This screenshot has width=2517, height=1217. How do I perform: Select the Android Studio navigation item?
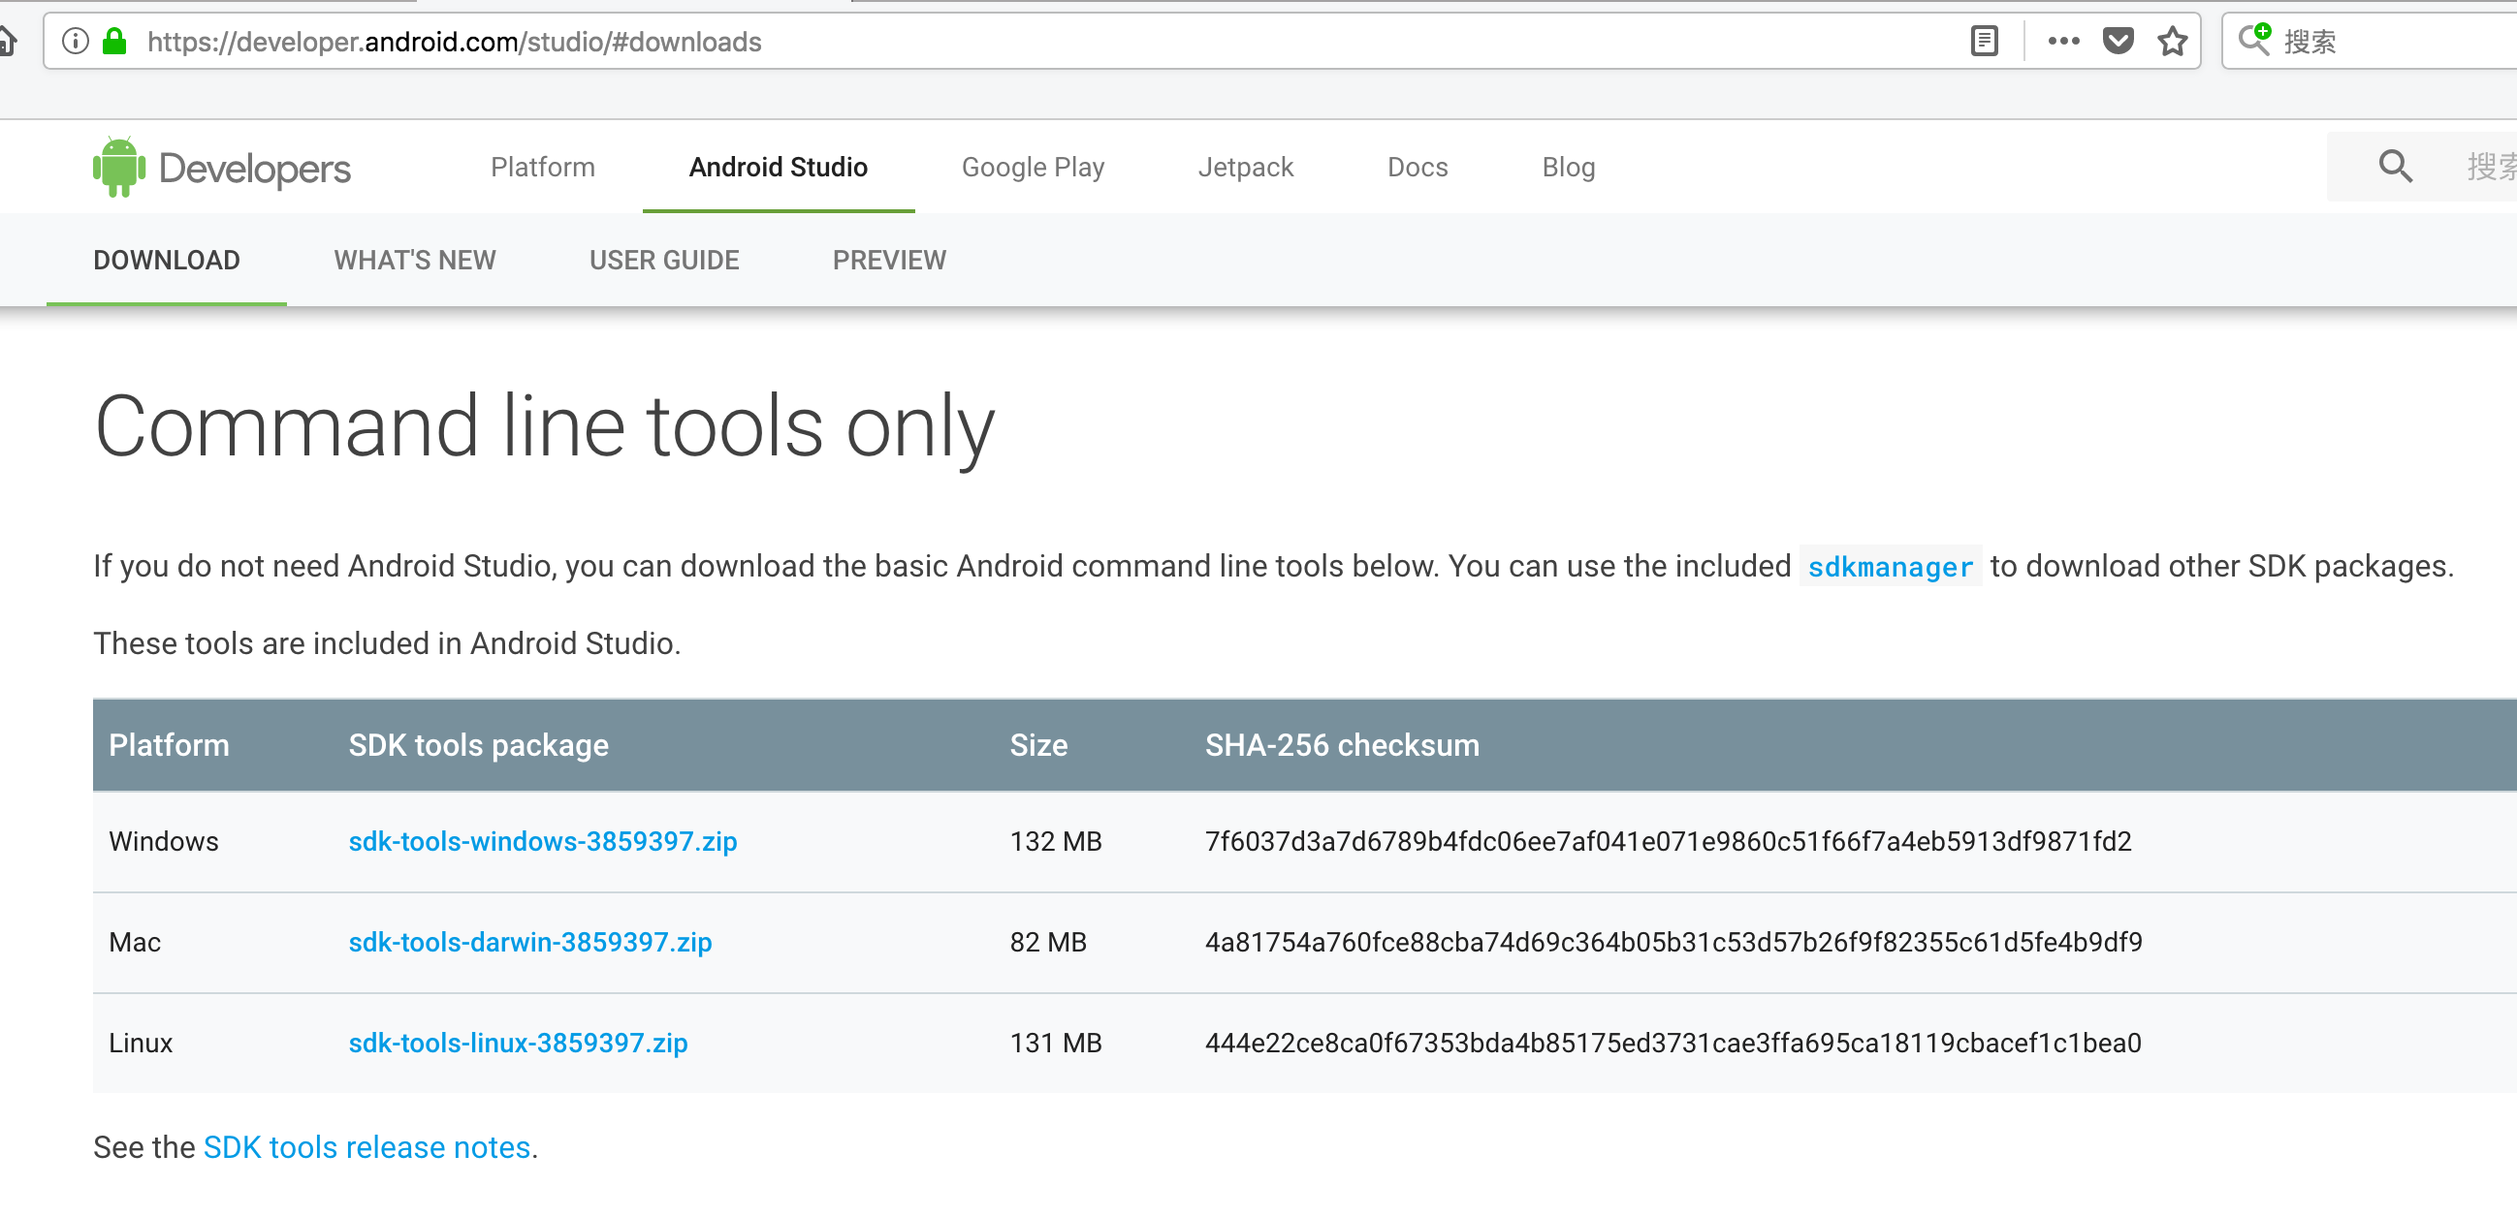pos(778,167)
